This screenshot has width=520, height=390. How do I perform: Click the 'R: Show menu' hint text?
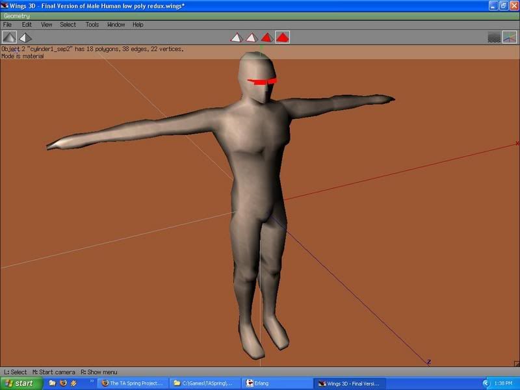click(x=99, y=372)
